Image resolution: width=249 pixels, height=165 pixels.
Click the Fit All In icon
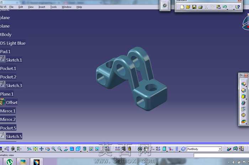click(x=35, y=149)
